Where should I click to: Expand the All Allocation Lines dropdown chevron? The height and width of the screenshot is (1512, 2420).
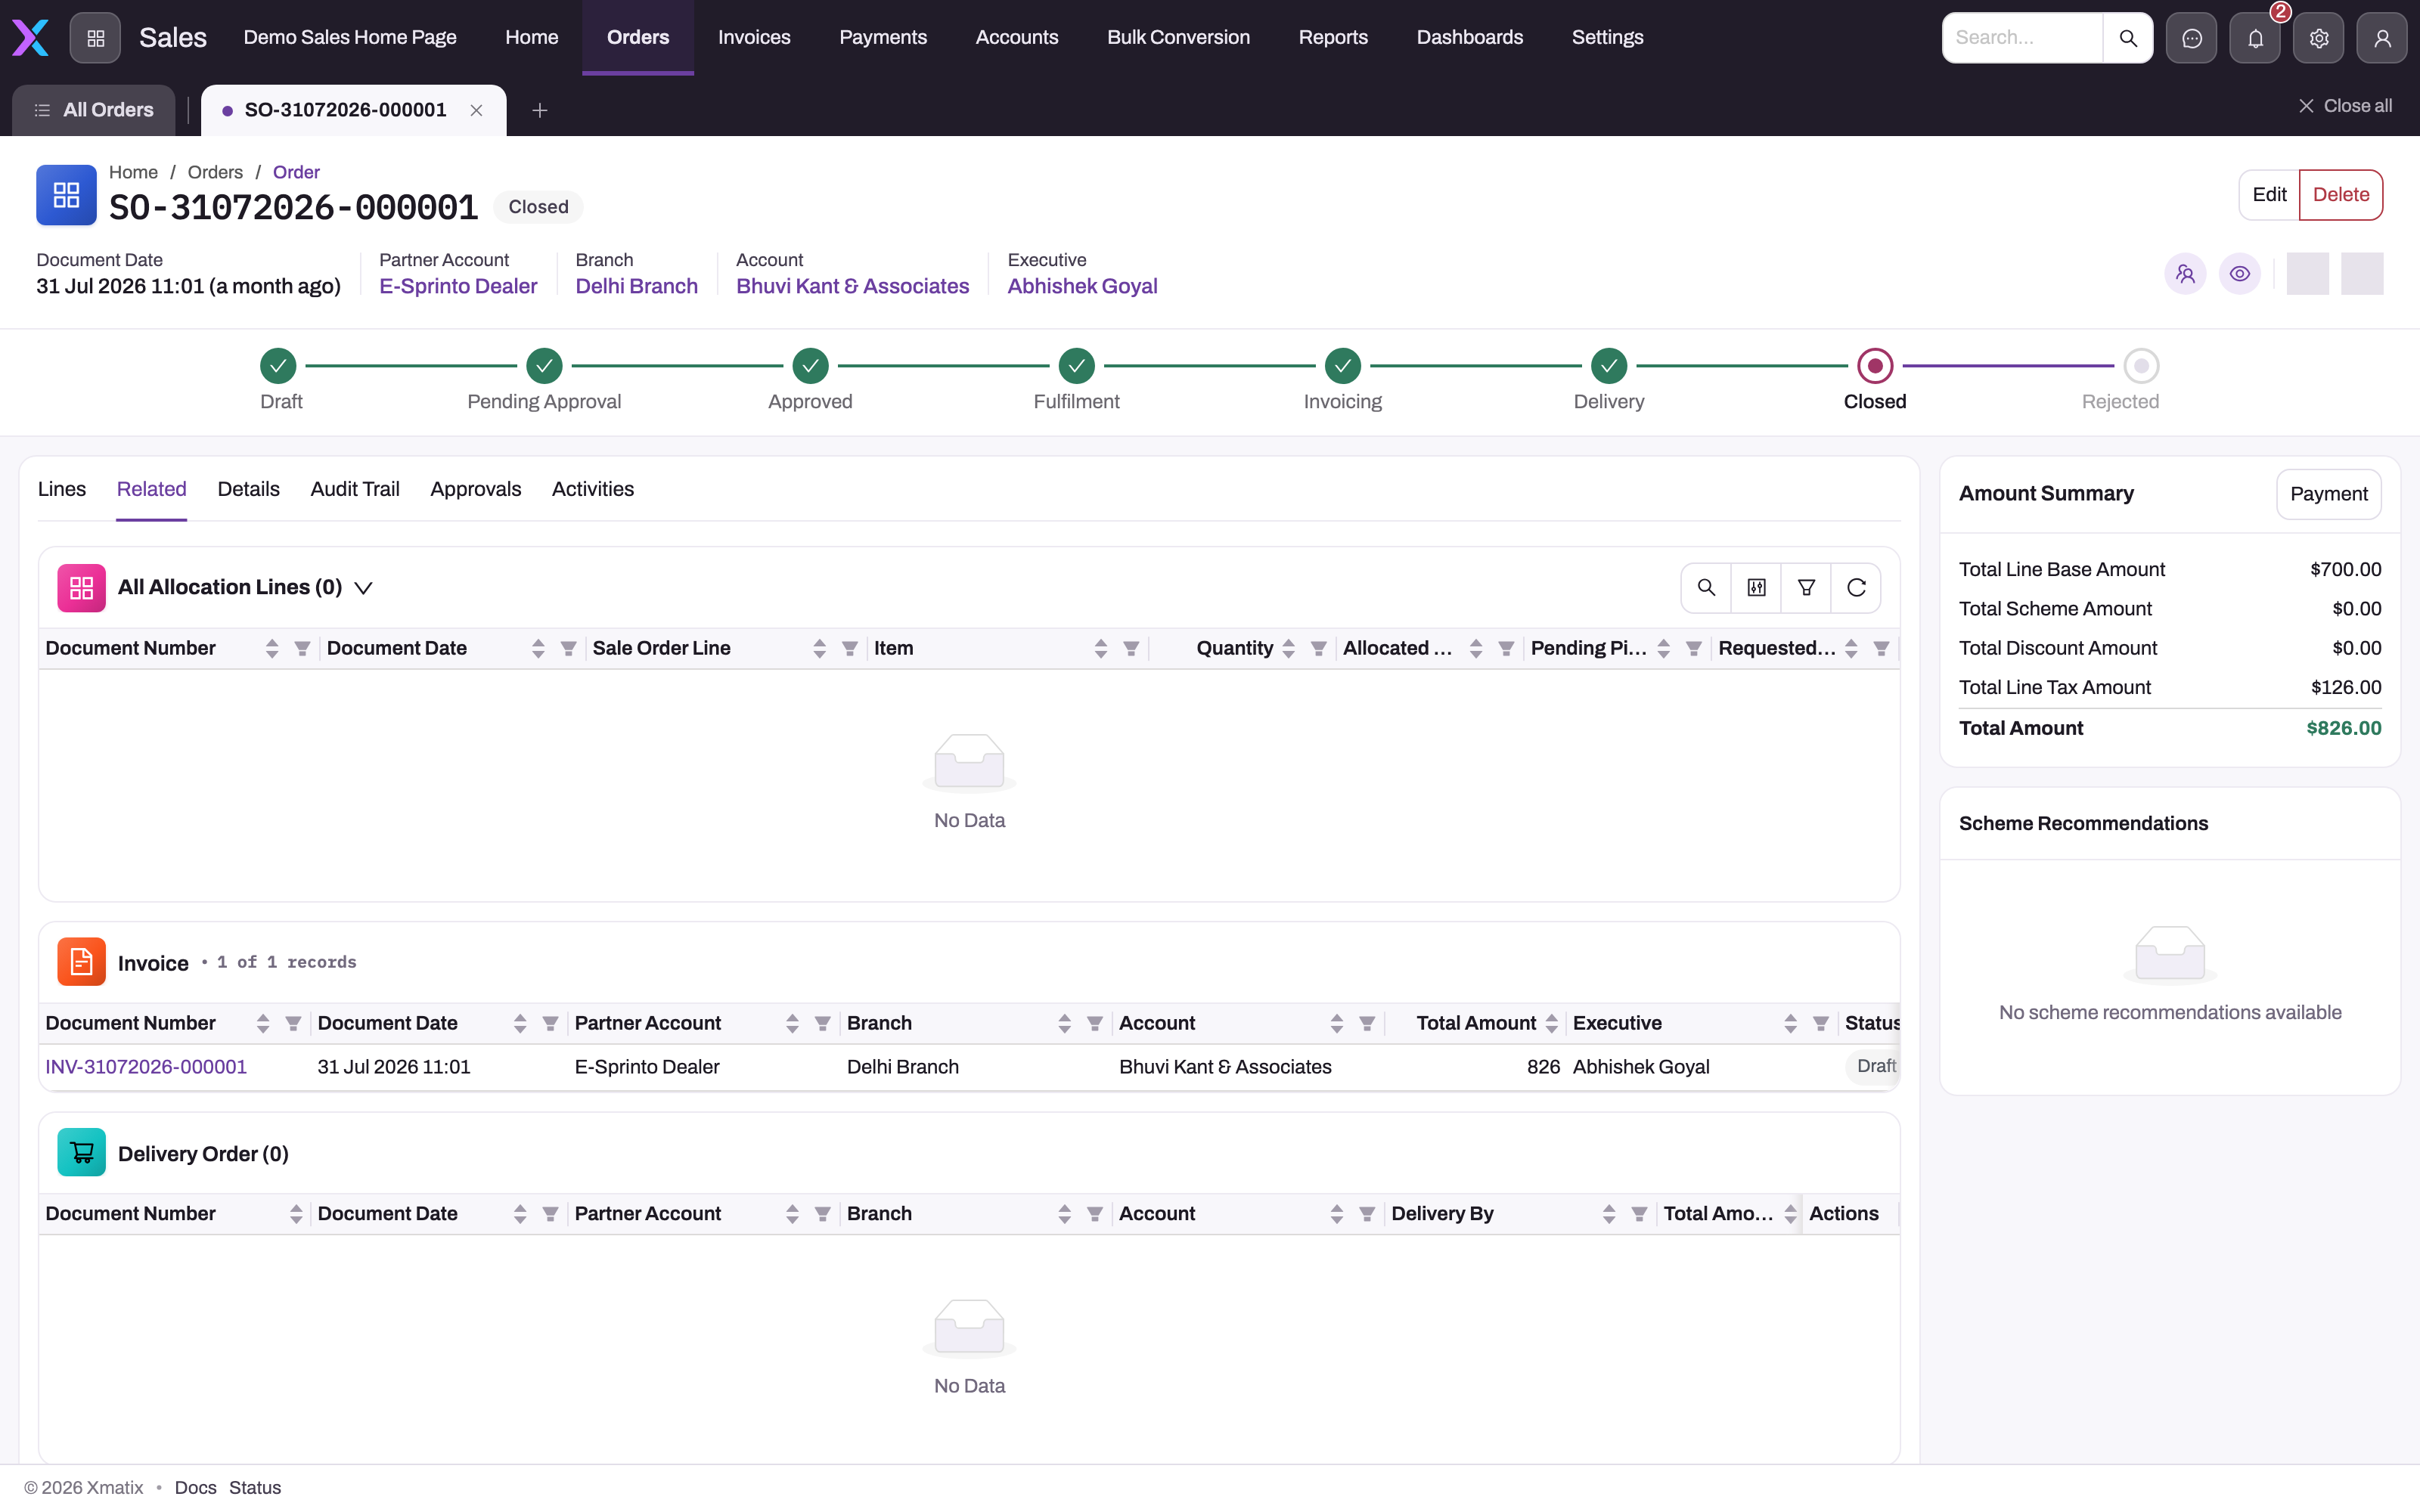[364, 588]
